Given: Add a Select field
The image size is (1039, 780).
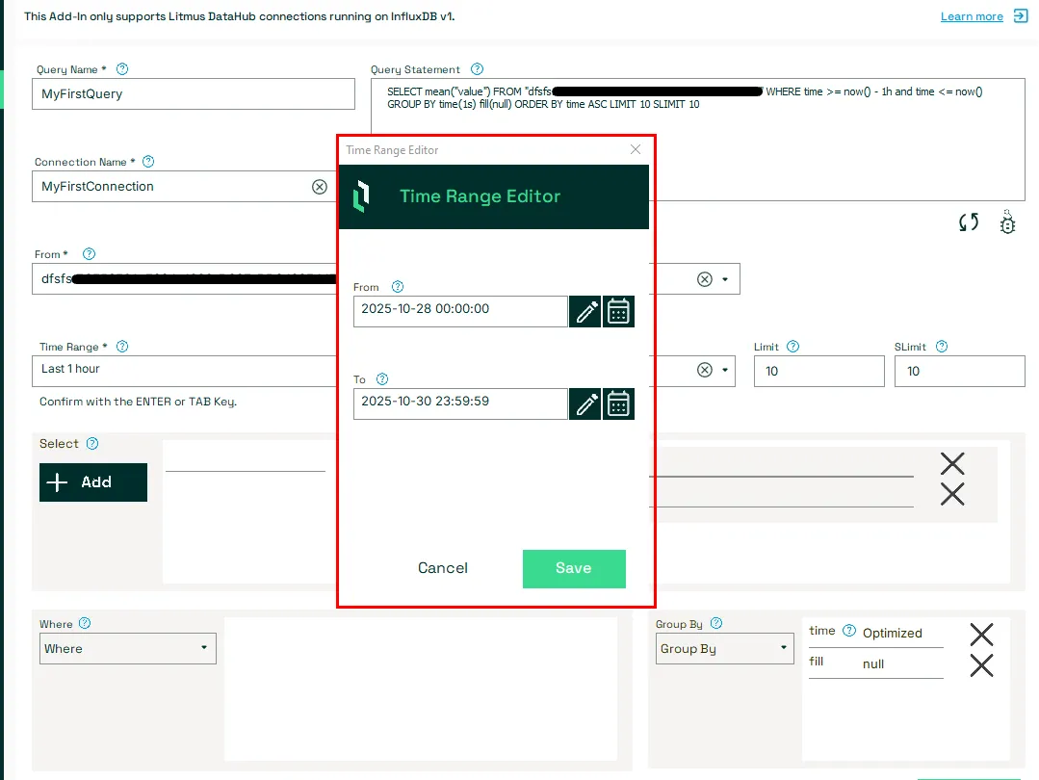Looking at the screenshot, I should (x=93, y=482).
